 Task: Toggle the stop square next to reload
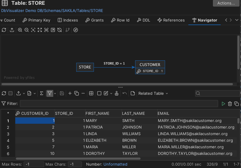point(10,93)
